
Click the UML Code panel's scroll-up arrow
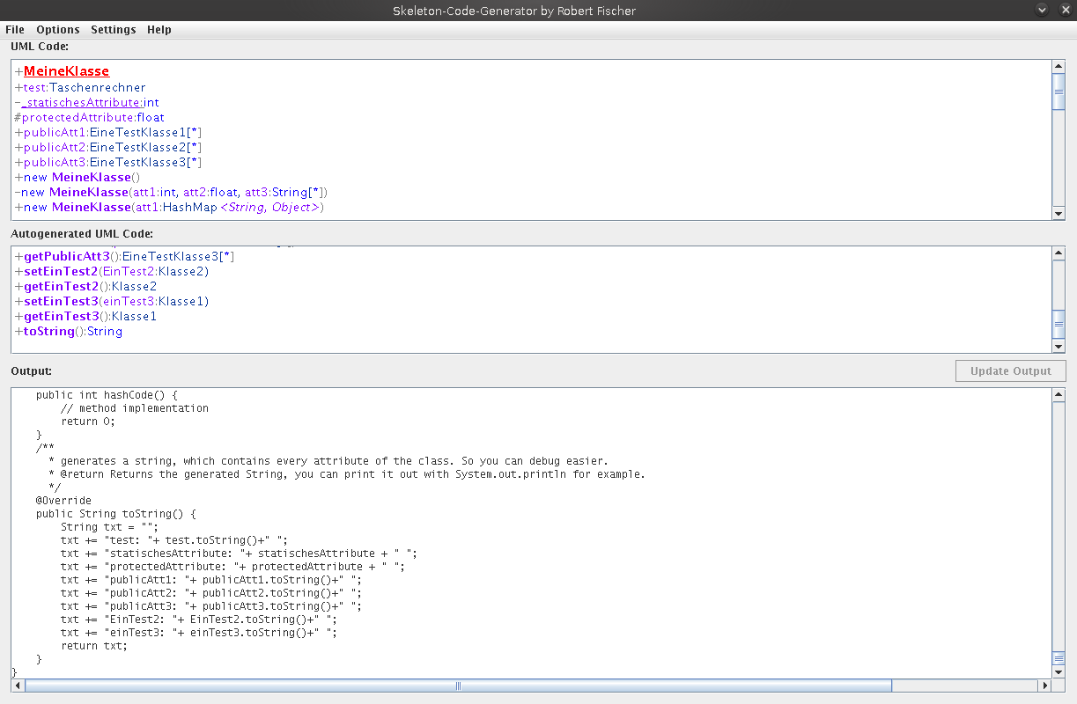[1059, 66]
